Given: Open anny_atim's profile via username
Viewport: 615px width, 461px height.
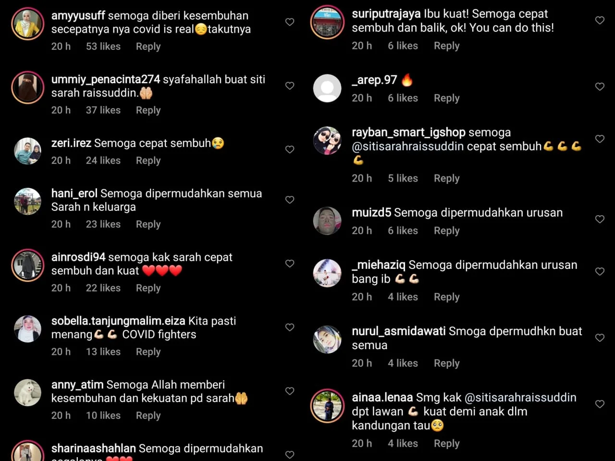Looking at the screenshot, I should tap(77, 385).
